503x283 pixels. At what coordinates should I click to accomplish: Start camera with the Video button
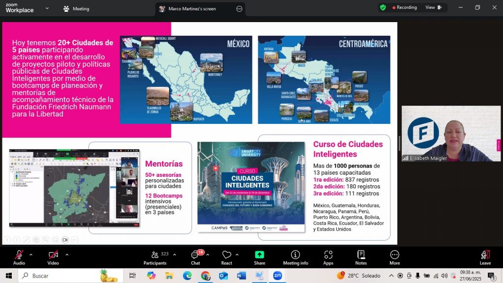click(53, 257)
